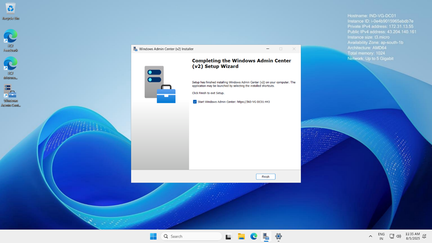Open the installer title bar icon menu

[x=135, y=49]
